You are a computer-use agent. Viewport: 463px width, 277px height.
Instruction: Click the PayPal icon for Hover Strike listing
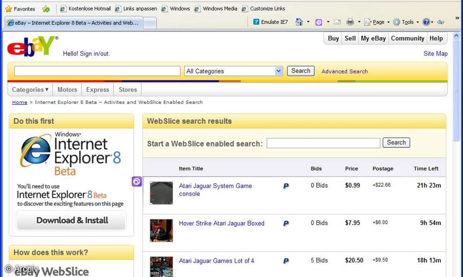click(x=286, y=223)
